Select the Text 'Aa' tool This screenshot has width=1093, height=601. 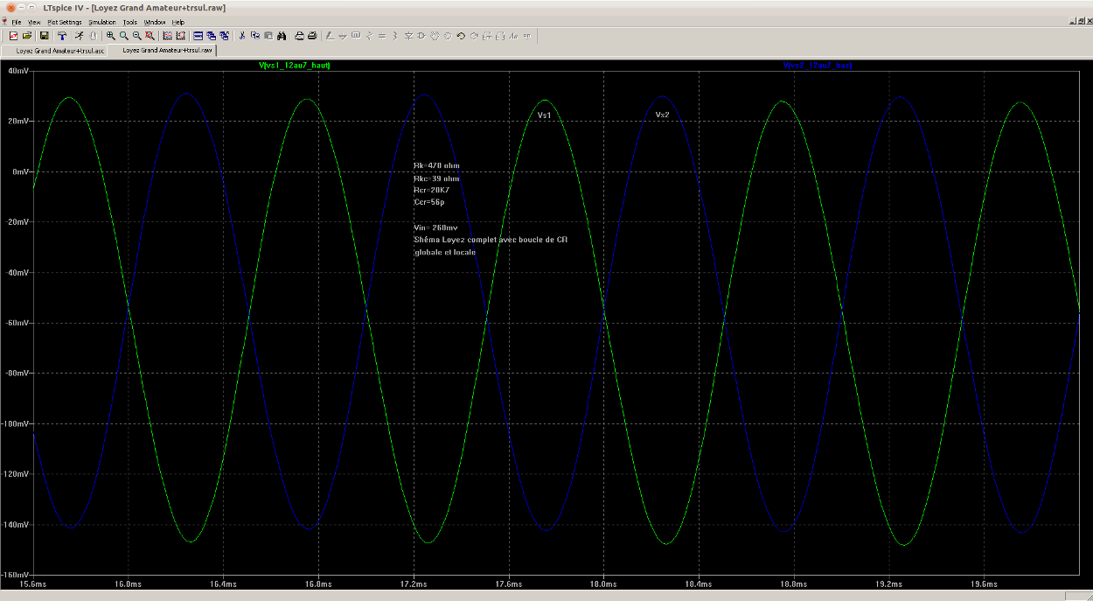(x=513, y=36)
